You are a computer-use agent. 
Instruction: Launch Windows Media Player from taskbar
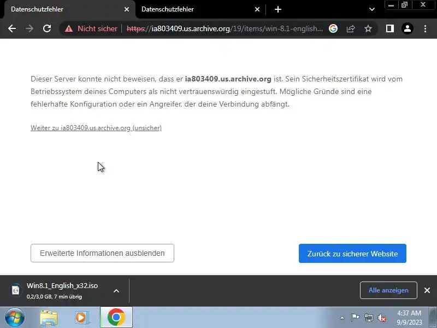(x=81, y=318)
